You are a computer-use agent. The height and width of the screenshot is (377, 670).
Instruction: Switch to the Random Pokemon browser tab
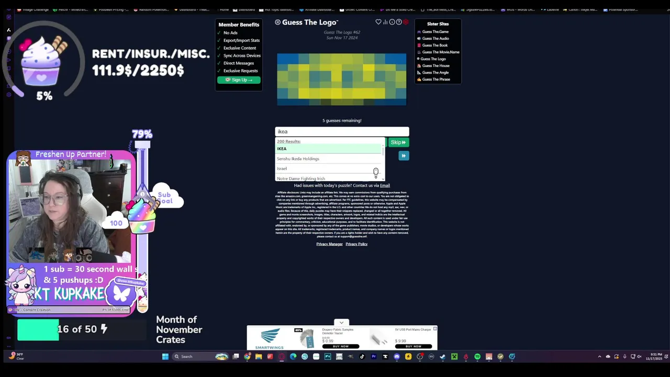point(152,9)
